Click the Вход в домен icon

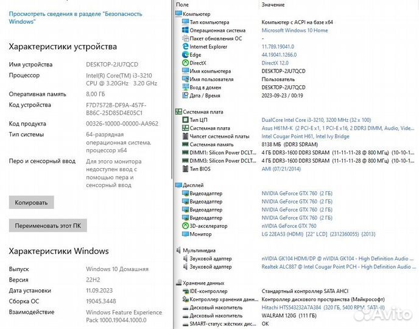click(x=185, y=87)
